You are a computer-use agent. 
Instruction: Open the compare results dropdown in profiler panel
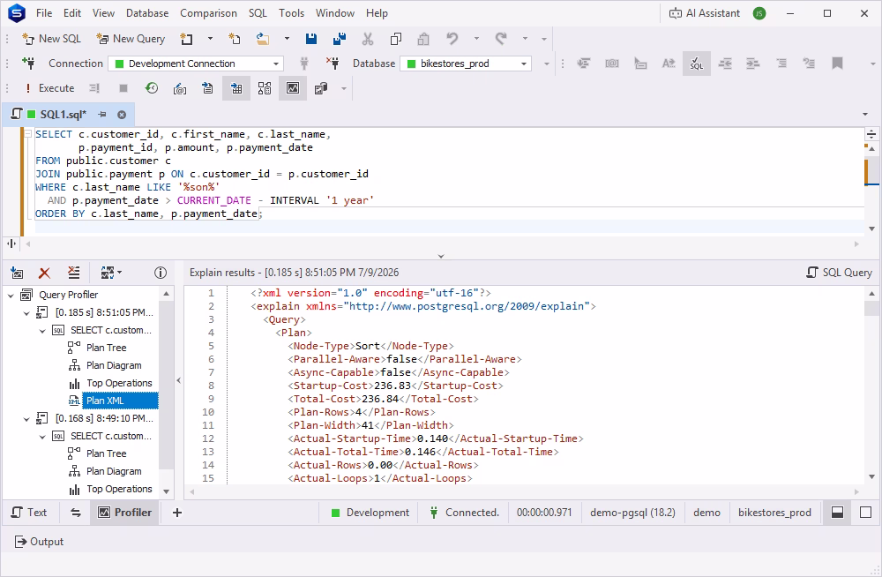coord(111,273)
